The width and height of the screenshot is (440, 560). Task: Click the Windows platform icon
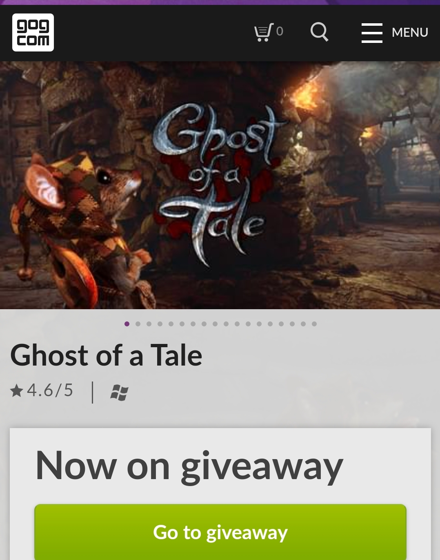pos(120,393)
